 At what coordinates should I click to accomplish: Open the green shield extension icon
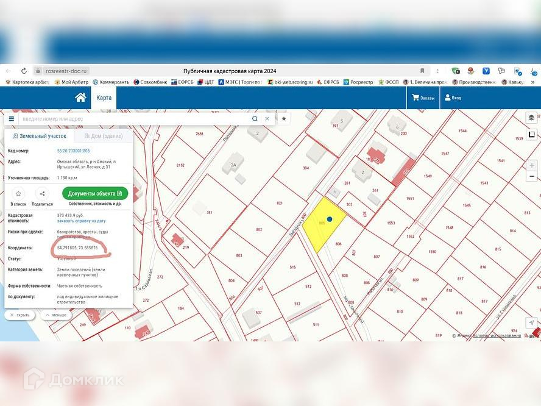456,71
